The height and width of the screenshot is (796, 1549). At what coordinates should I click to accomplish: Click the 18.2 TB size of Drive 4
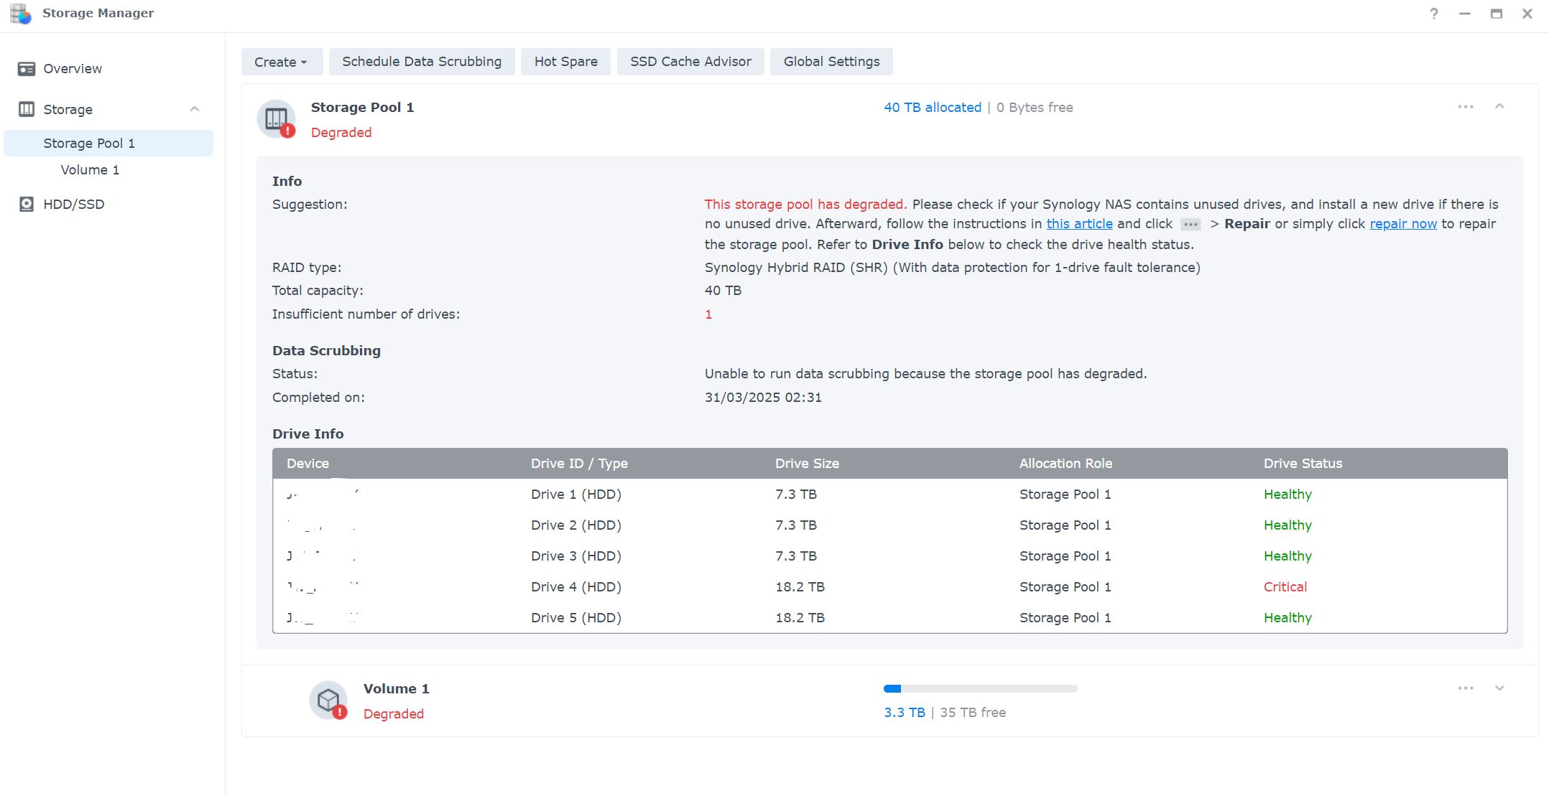(800, 587)
